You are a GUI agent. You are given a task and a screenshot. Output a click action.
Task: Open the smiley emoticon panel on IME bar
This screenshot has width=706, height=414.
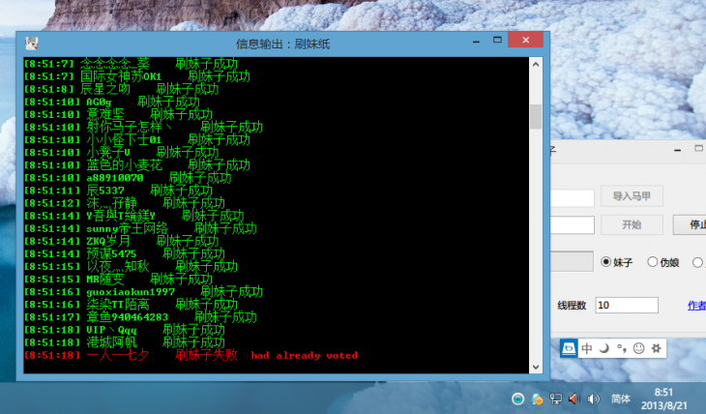pyautogui.click(x=638, y=348)
